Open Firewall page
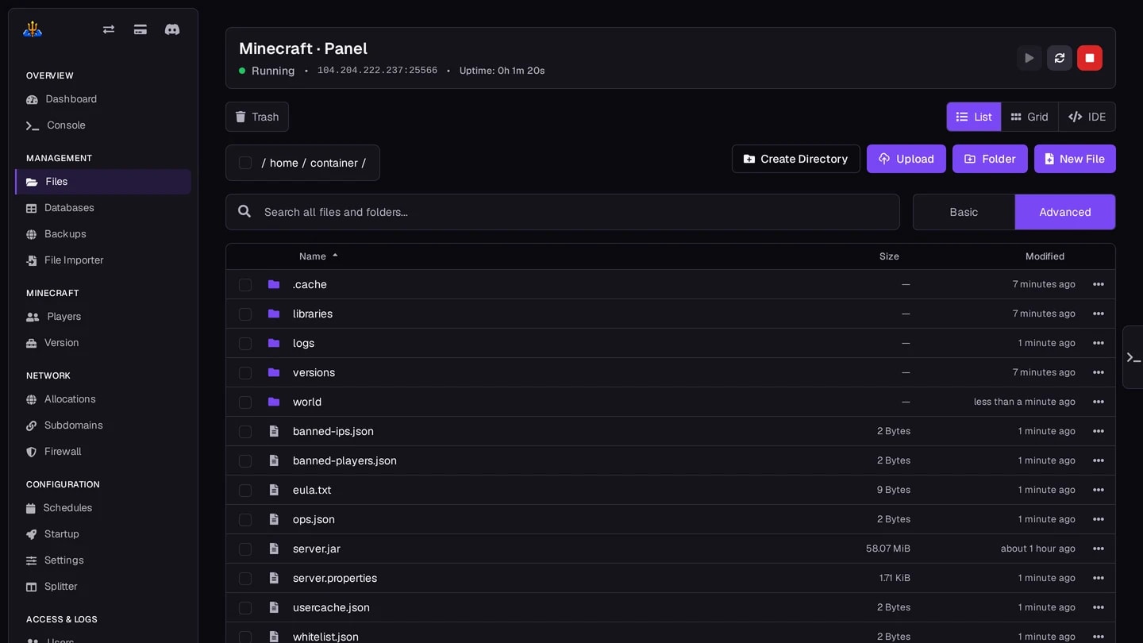The width and height of the screenshot is (1143, 643). coord(103,452)
